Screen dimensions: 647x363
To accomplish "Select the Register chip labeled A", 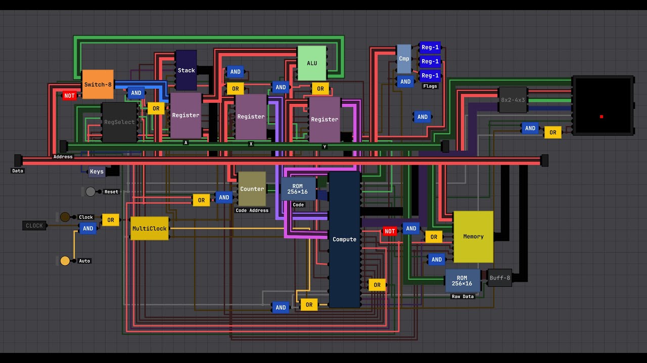I will point(186,115).
